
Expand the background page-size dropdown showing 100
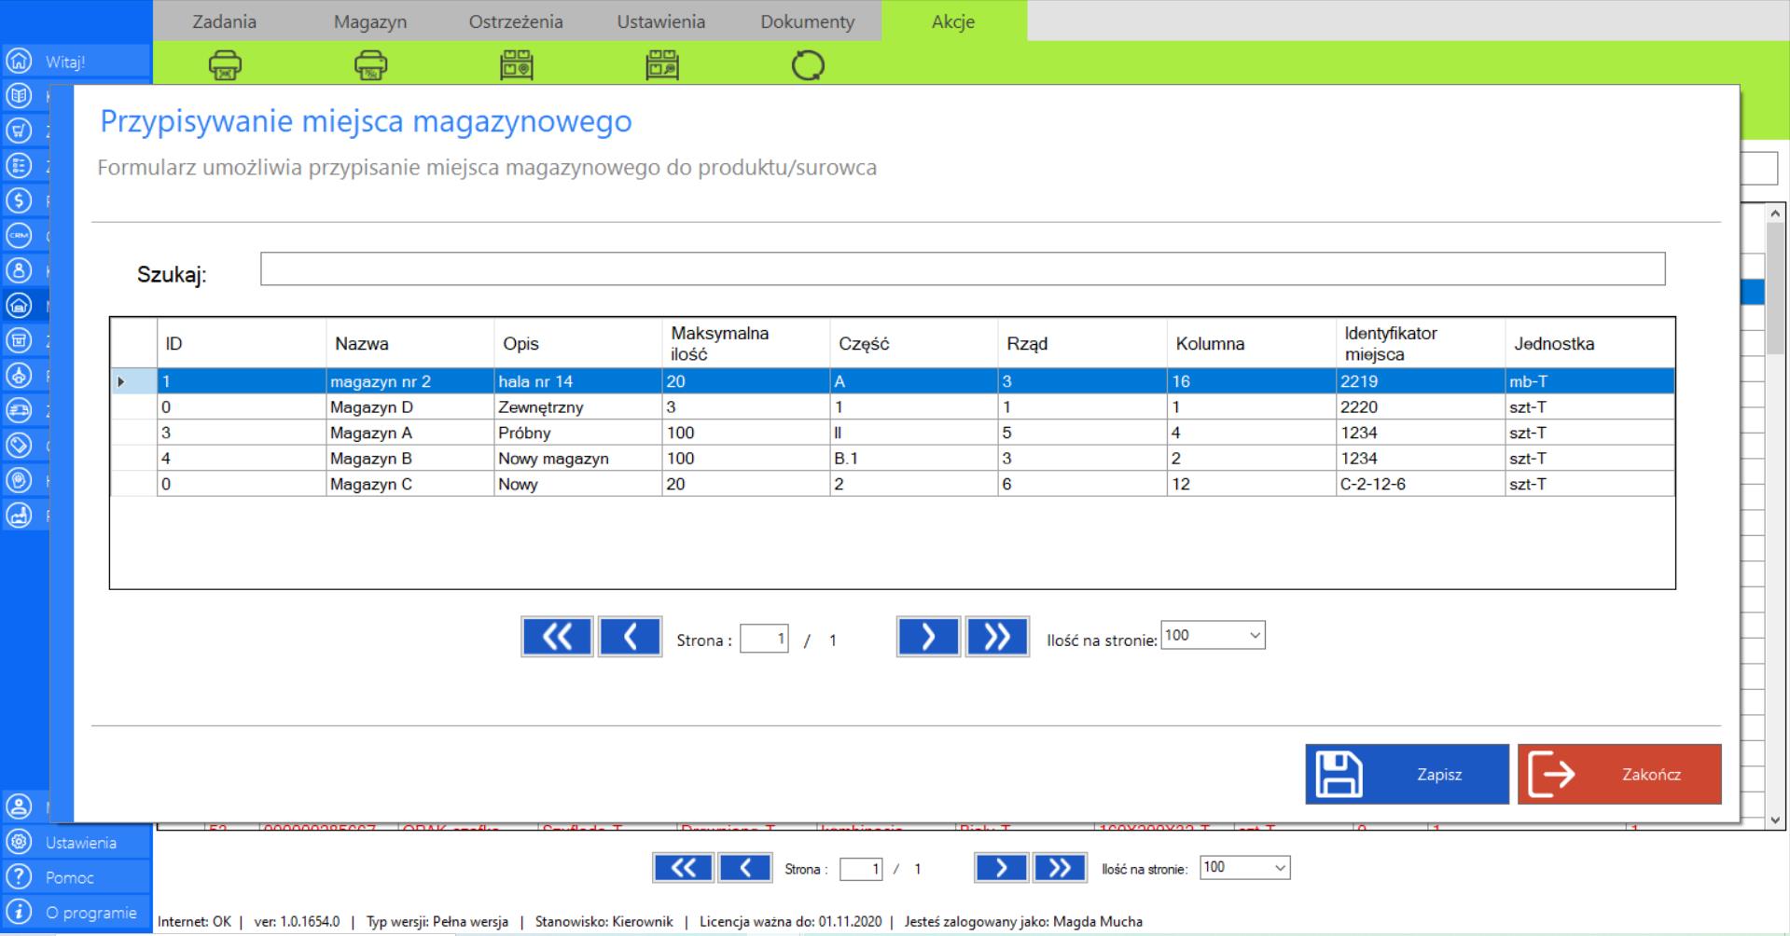point(1243,868)
